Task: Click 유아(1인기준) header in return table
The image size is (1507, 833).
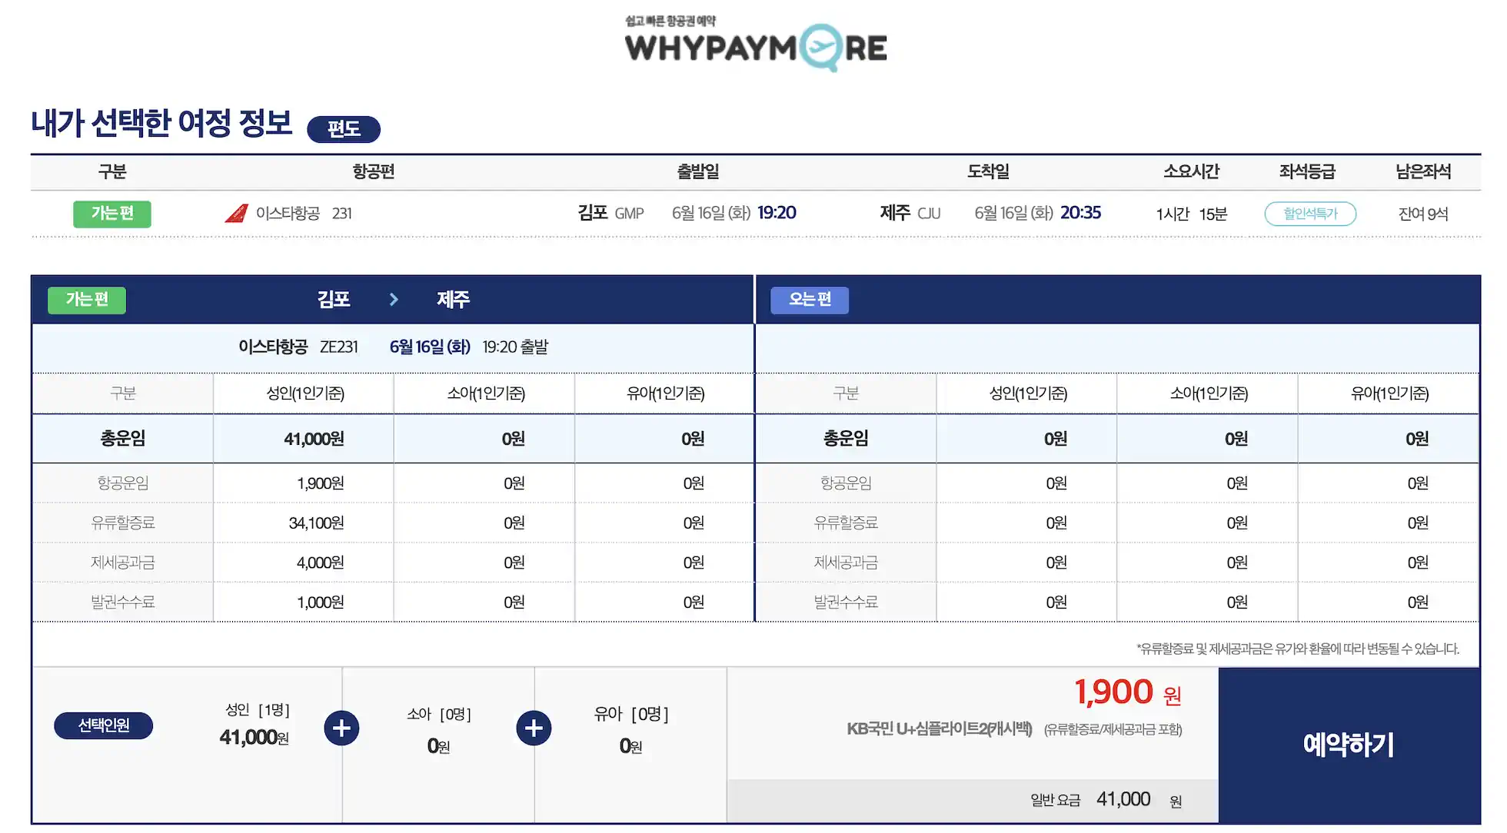Action: tap(1389, 393)
